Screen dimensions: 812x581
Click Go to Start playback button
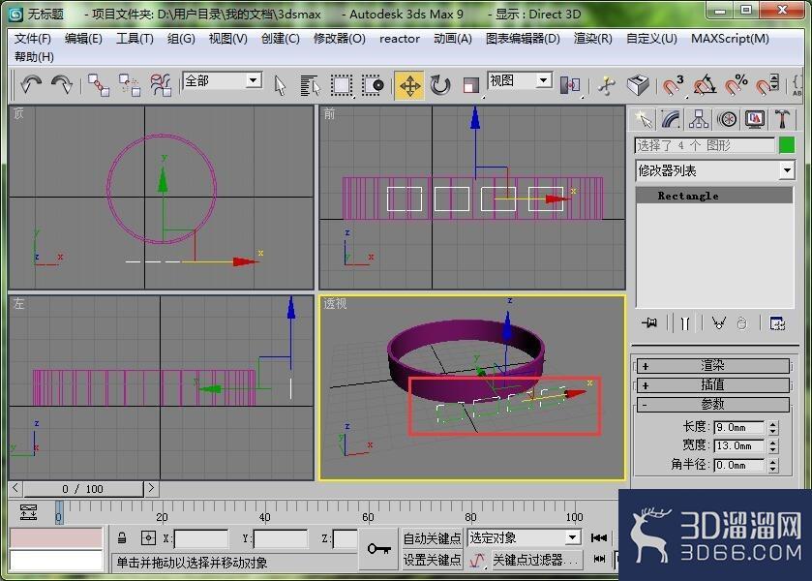pos(599,538)
